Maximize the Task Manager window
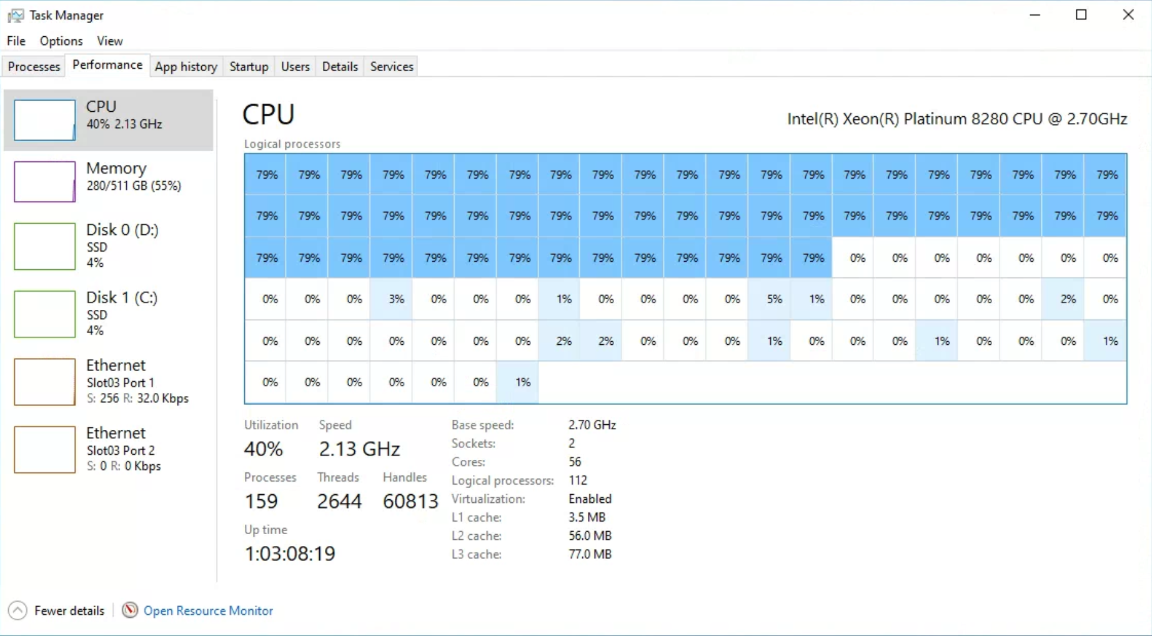This screenshot has height=636, width=1152. [x=1081, y=15]
